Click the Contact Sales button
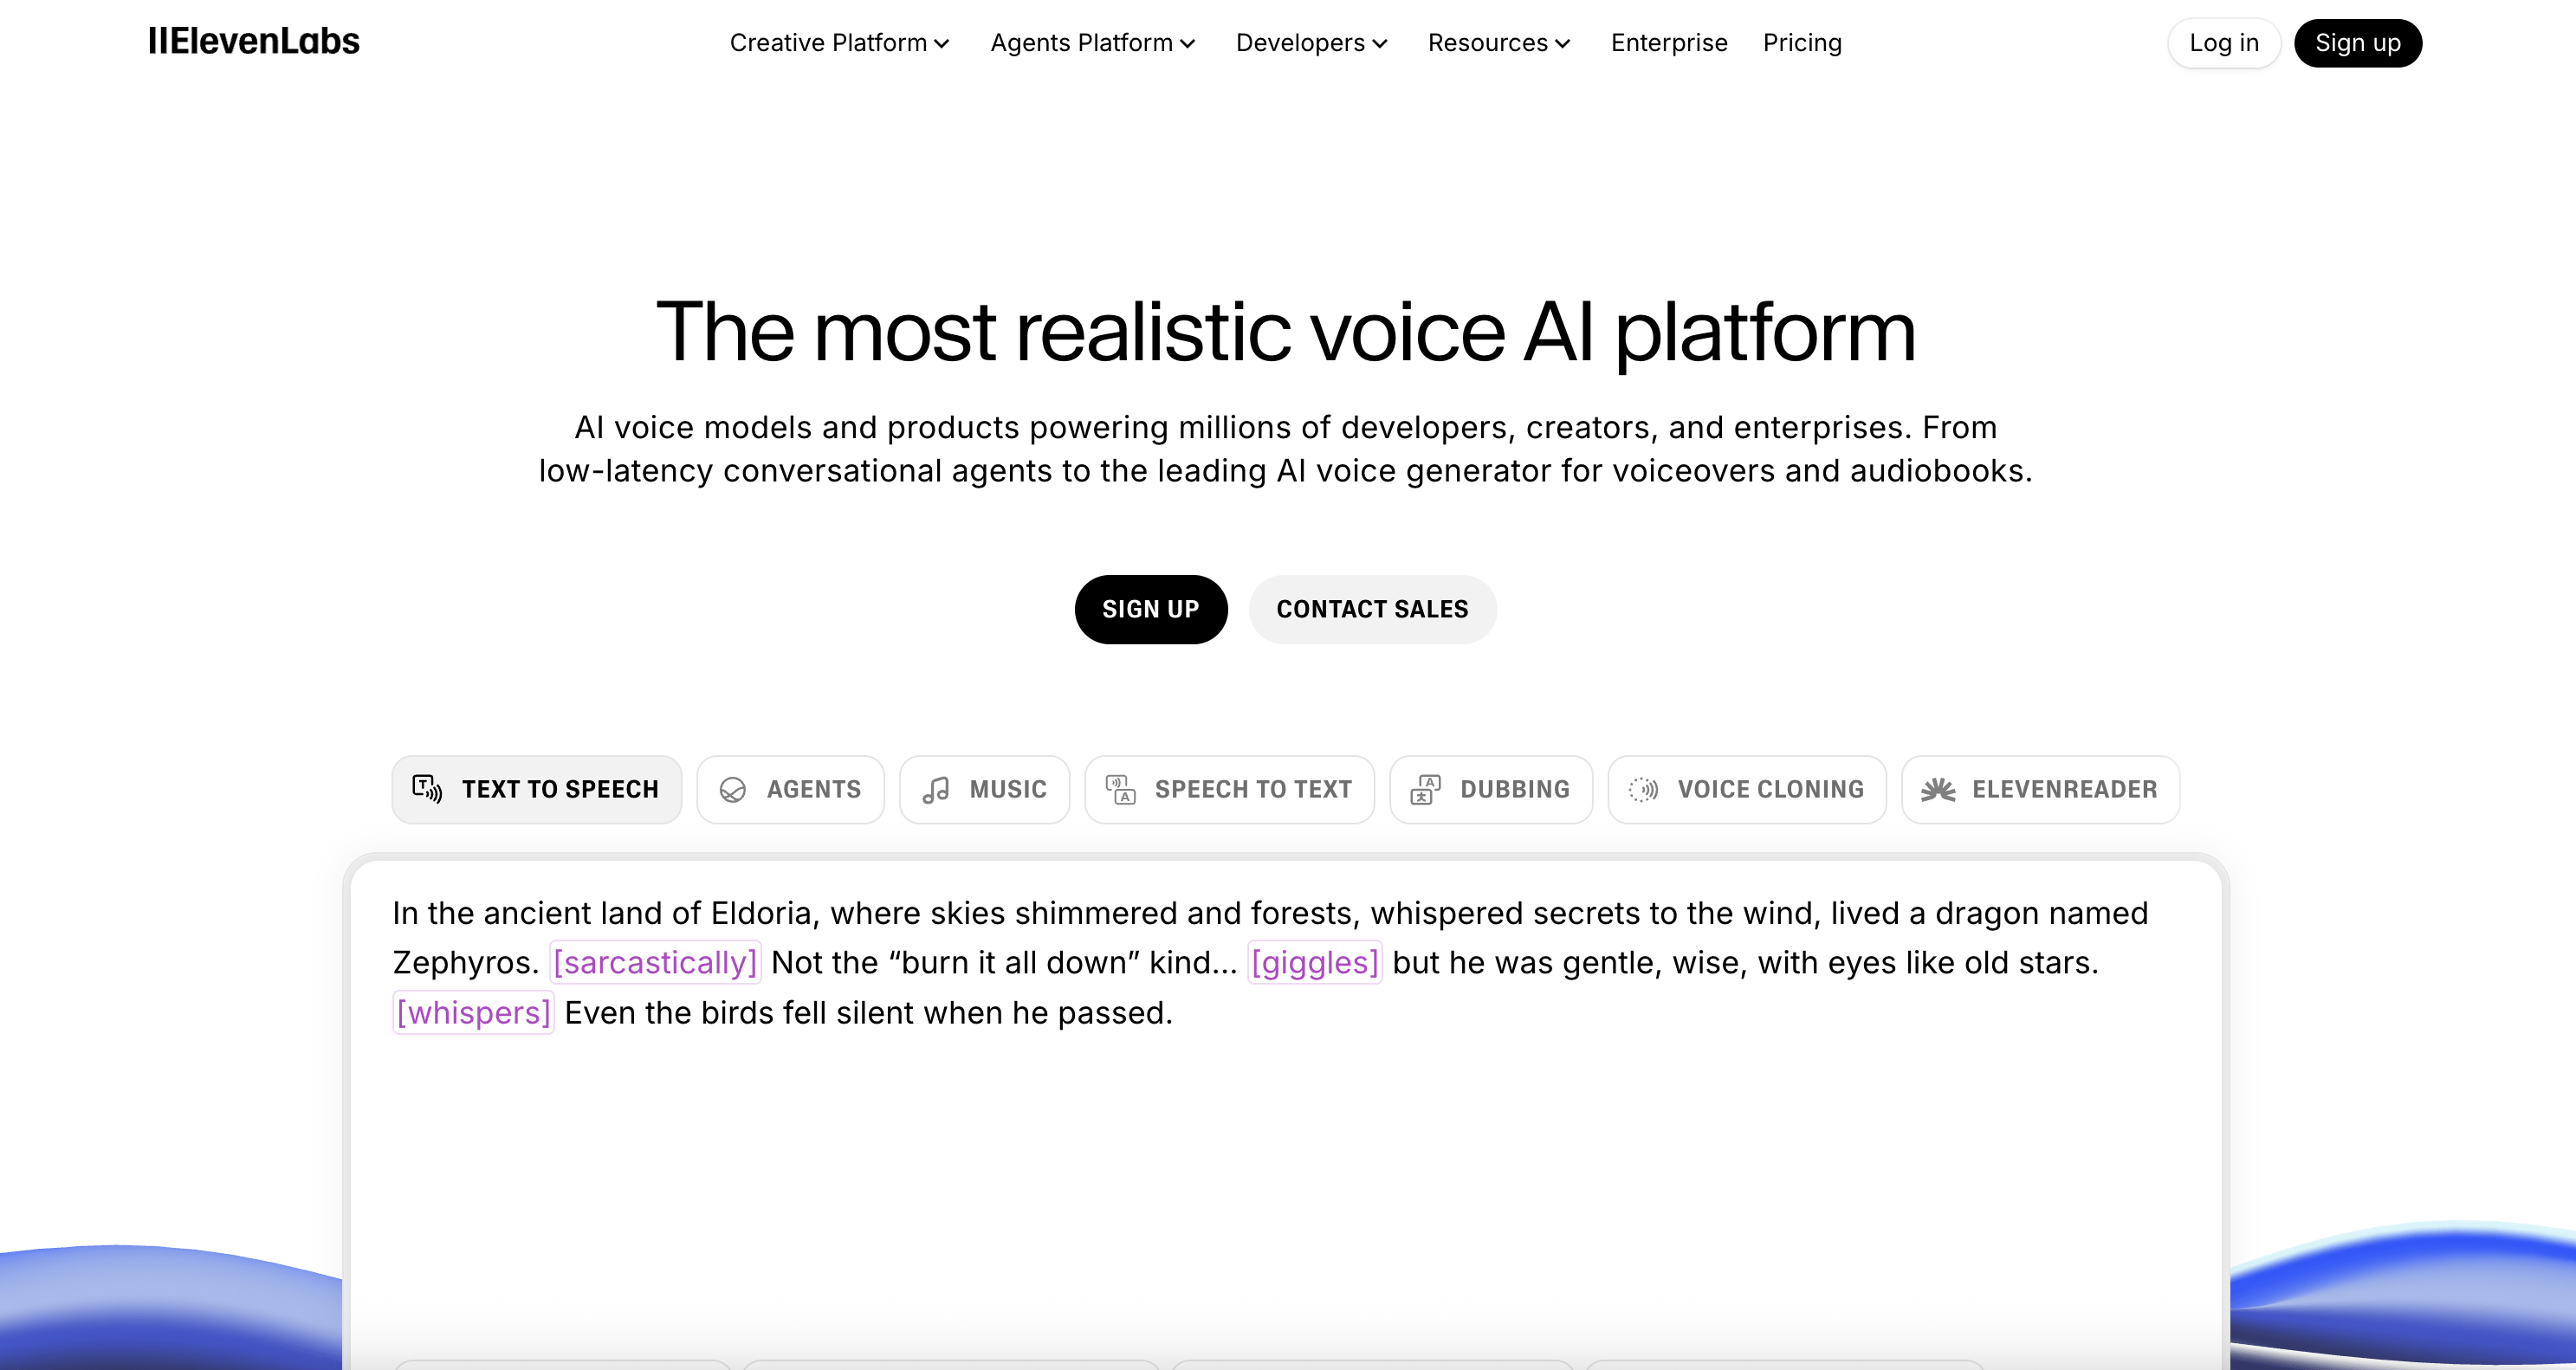The image size is (2576, 1370). (1372, 609)
